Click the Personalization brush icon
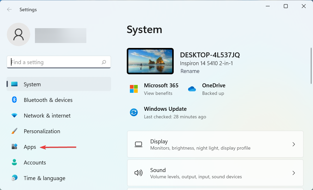The image size is (313, 190). [x=14, y=131]
